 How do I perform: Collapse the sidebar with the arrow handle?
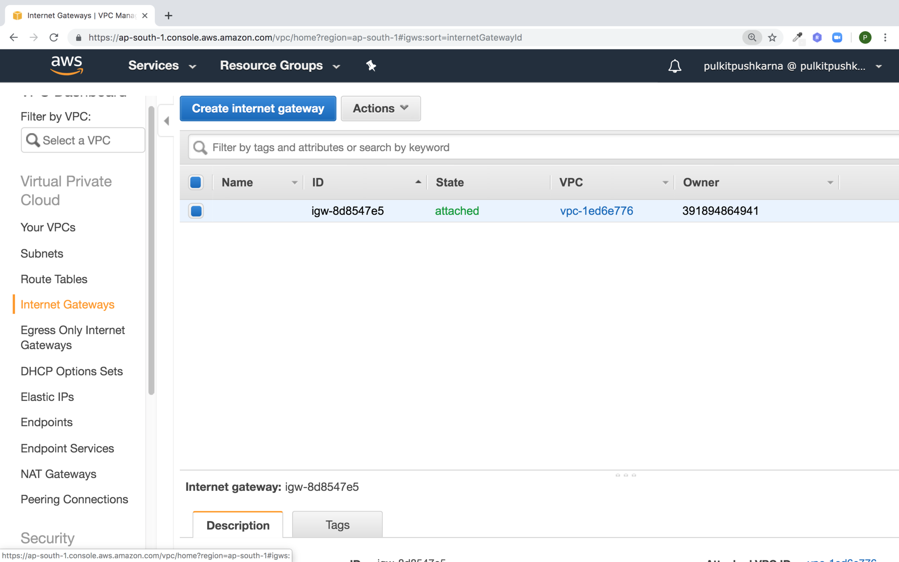point(166,121)
